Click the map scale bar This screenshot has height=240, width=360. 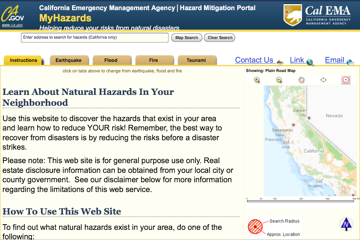tap(300, 201)
